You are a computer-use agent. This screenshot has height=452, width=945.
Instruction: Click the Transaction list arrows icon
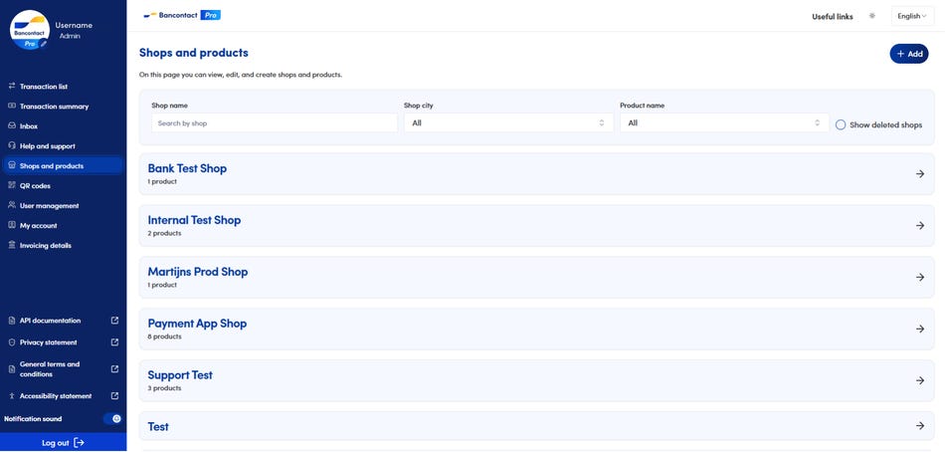12,87
